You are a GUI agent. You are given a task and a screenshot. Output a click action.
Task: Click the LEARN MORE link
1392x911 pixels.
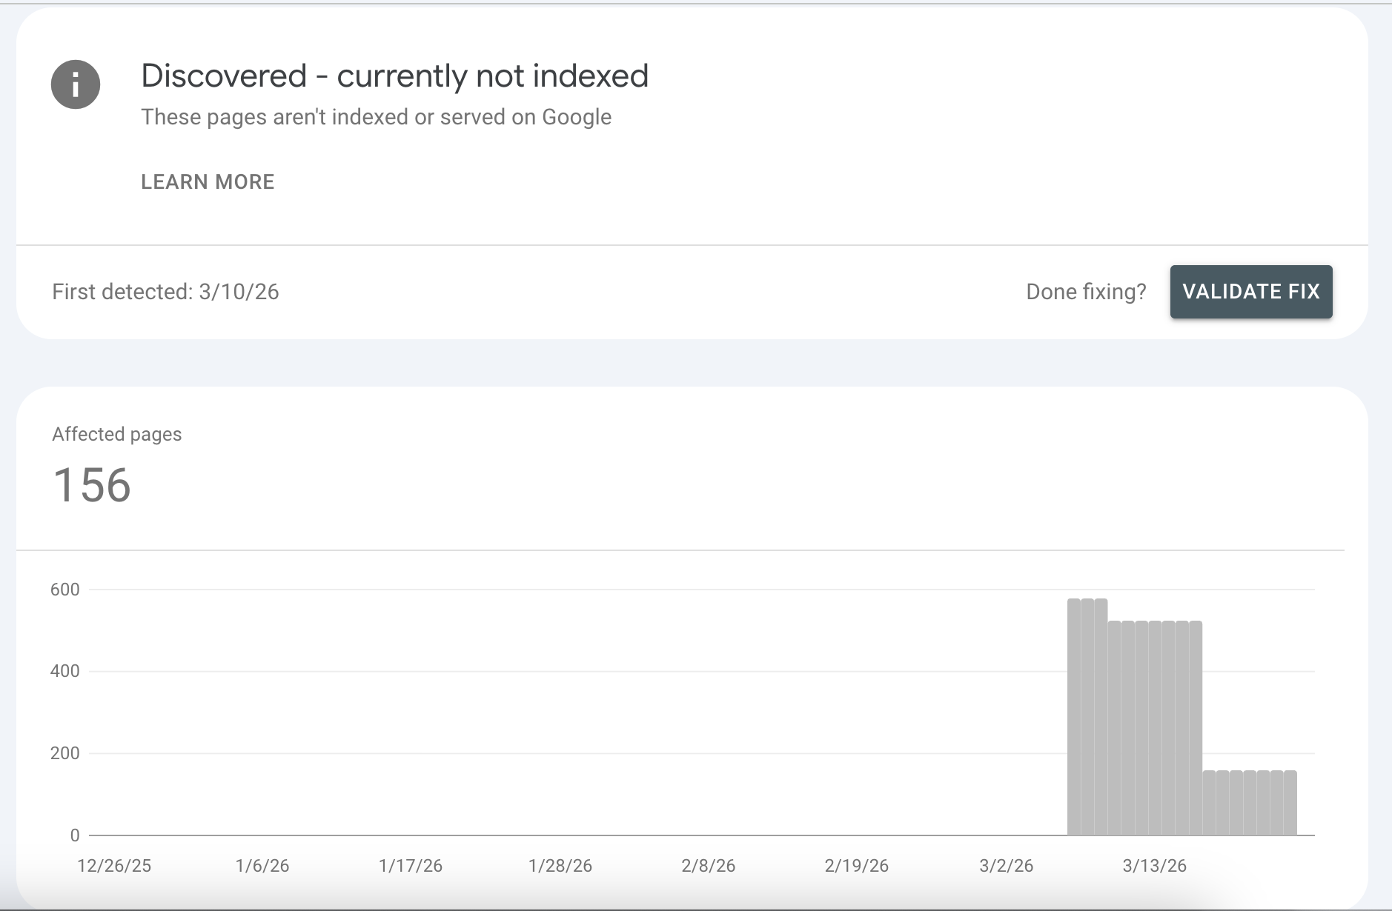208,181
